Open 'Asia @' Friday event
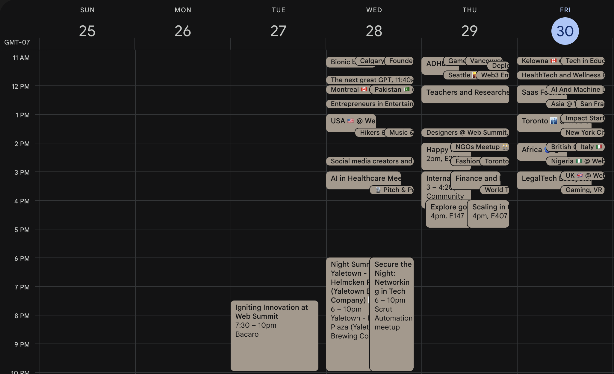Viewport: 614px width, 374px height. click(561, 104)
